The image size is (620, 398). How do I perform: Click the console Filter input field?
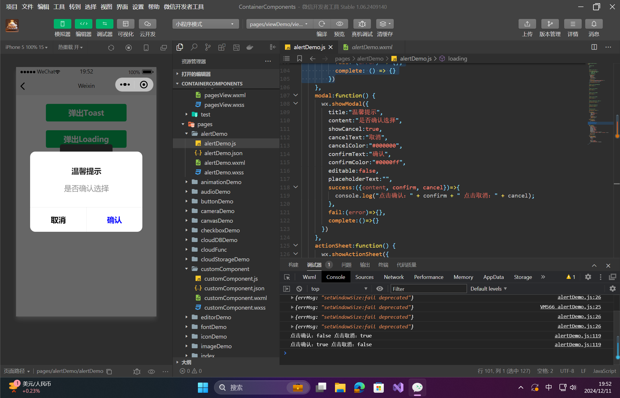click(x=428, y=289)
